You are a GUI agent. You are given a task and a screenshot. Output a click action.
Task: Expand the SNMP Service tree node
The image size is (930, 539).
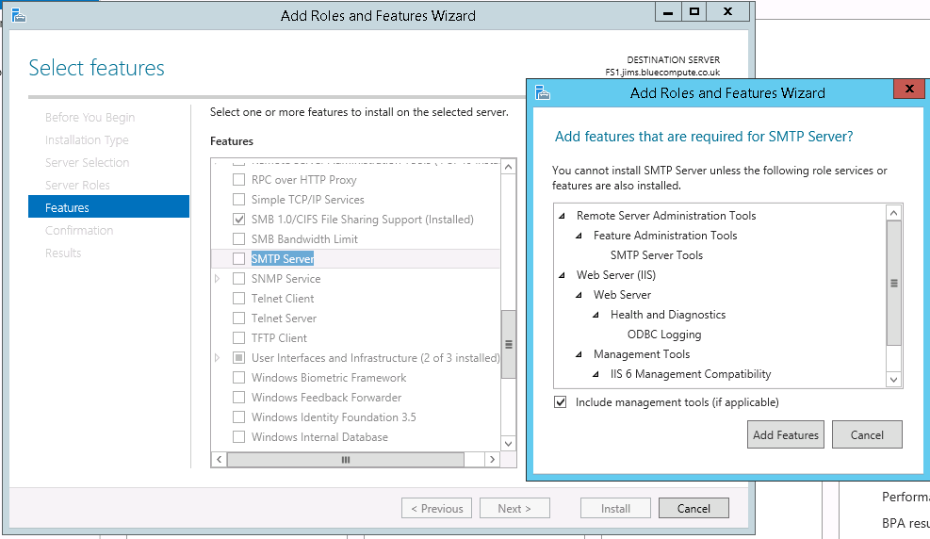coord(218,279)
